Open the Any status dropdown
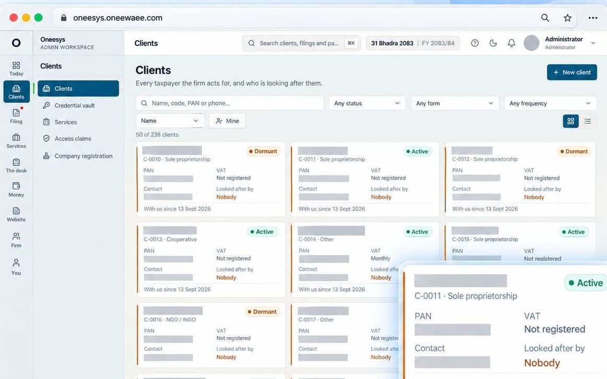The width and height of the screenshot is (607, 379). click(x=367, y=103)
